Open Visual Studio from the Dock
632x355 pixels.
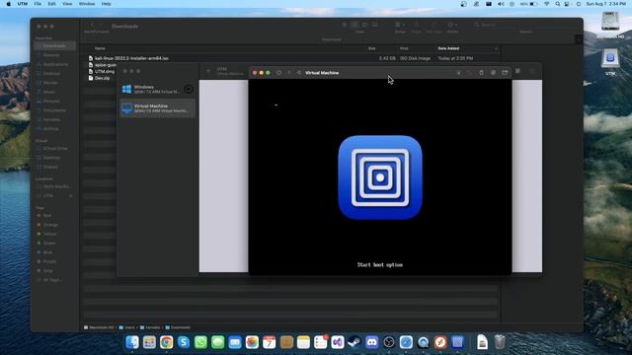coord(338,342)
